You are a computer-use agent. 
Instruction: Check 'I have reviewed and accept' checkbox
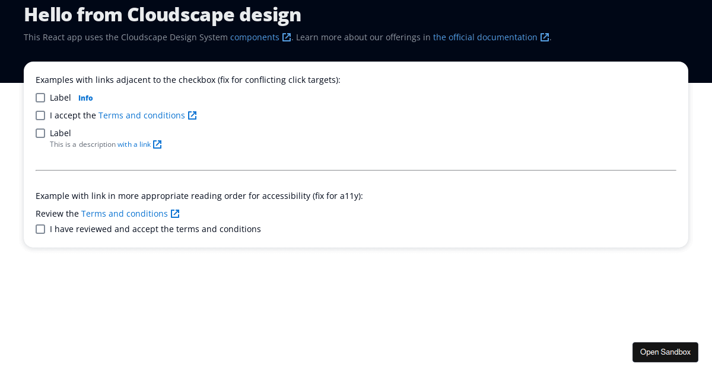click(x=40, y=229)
